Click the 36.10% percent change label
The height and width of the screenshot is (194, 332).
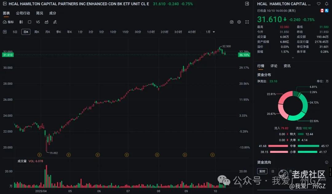tap(244, 55)
